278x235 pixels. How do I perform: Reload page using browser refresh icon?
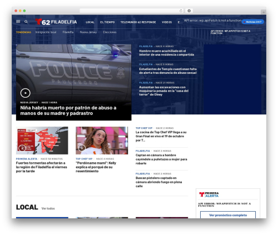click(x=181, y=11)
